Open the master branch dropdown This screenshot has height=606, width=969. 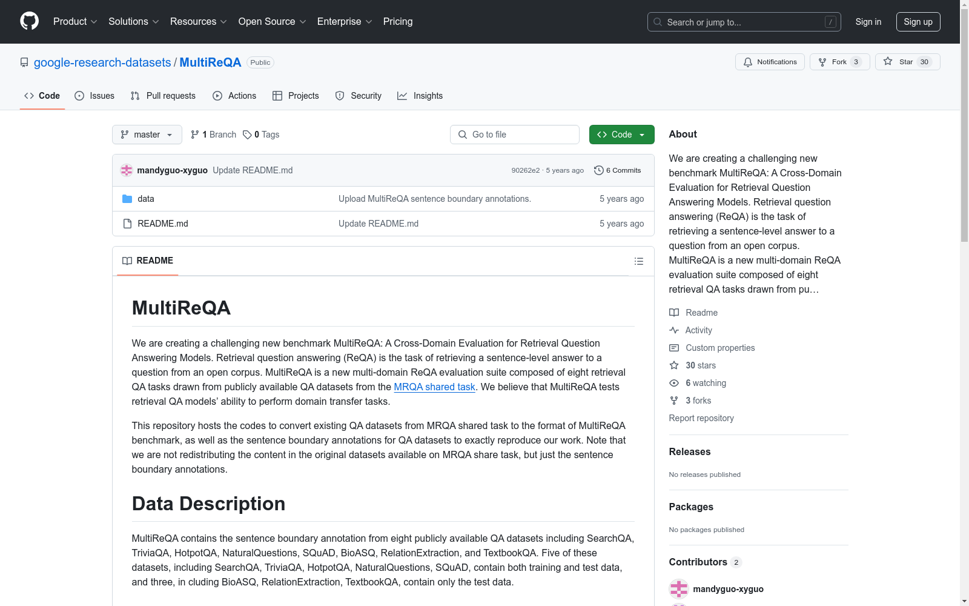(147, 135)
